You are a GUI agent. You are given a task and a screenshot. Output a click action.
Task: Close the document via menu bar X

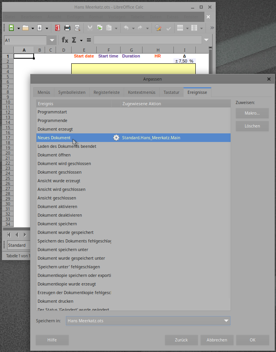click(x=208, y=17)
